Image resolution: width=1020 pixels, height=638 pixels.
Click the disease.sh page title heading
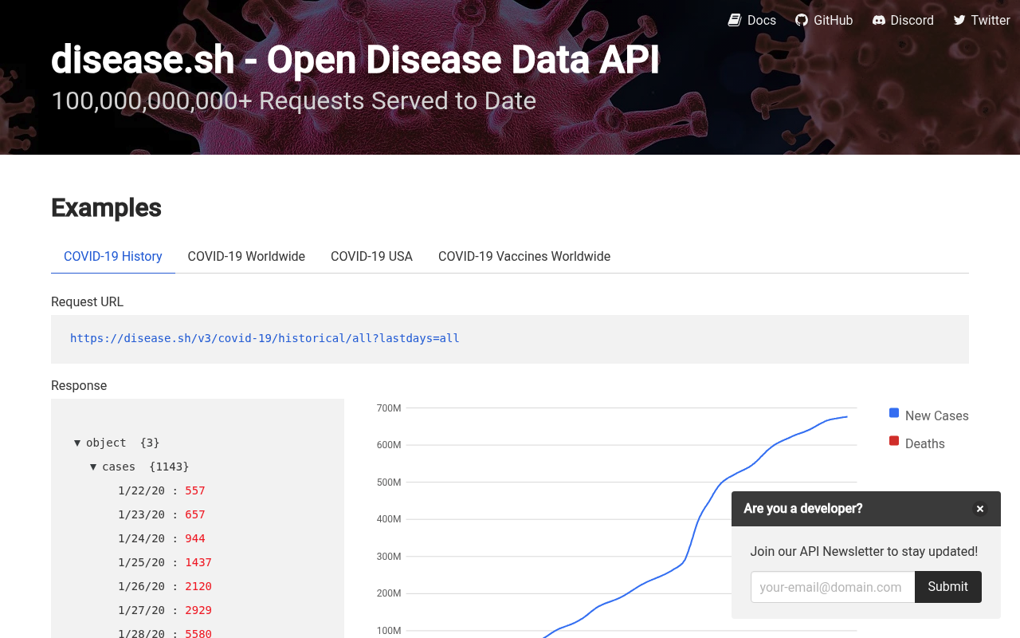pyautogui.click(x=355, y=60)
